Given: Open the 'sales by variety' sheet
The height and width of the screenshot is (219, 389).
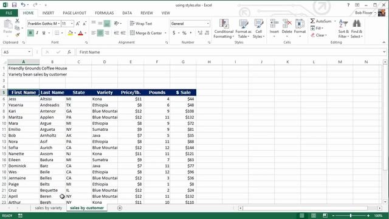Looking at the screenshot, I should pos(49,208).
